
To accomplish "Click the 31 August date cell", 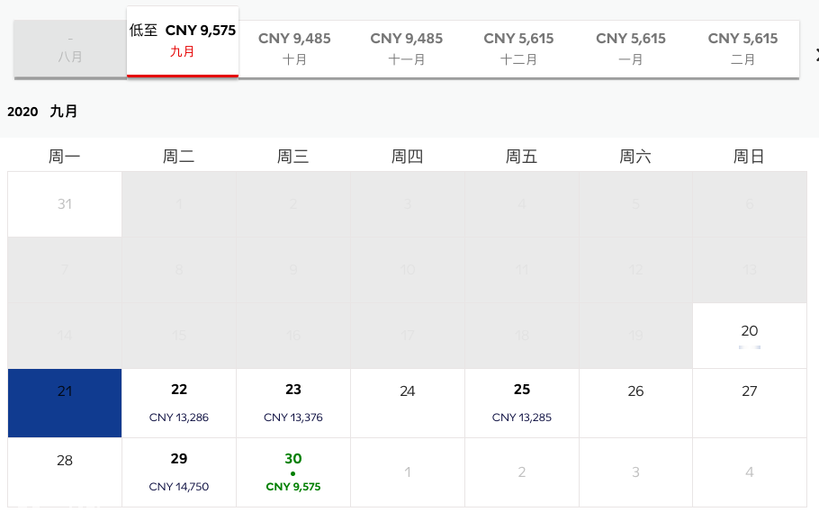I will click(x=65, y=204).
